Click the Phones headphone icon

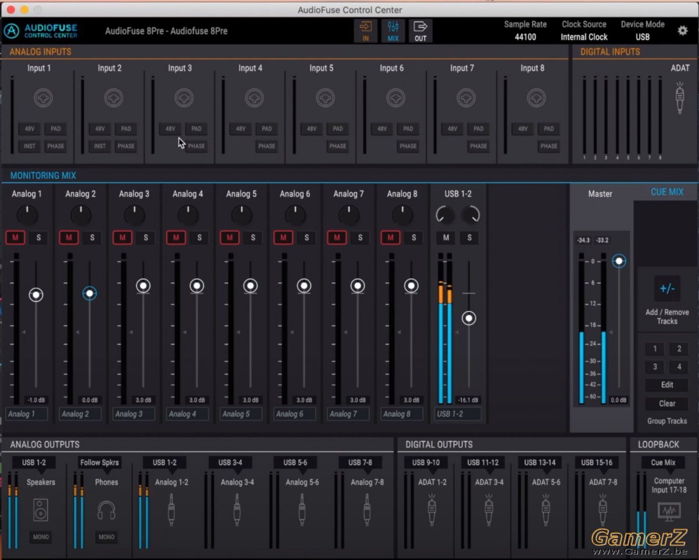coord(107,510)
